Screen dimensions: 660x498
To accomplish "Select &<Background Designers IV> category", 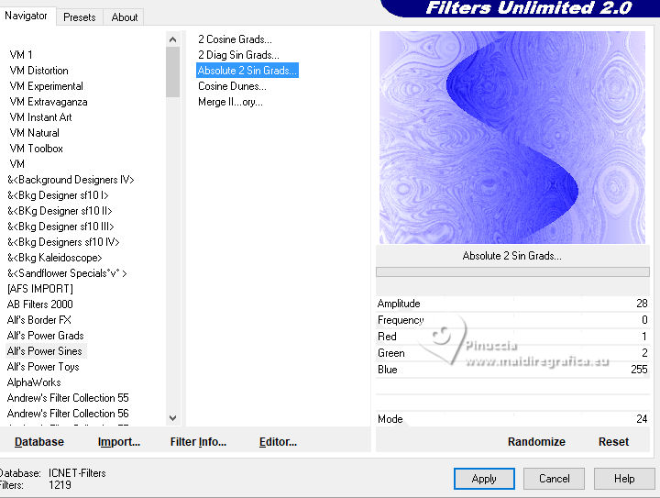I will click(x=71, y=180).
